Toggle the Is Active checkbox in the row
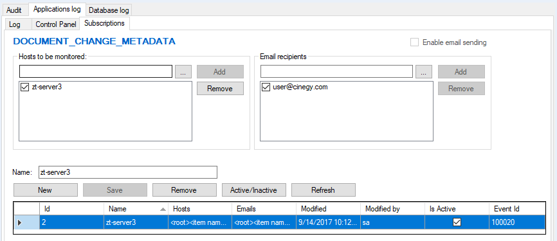This screenshot has height=241, width=557. point(457,222)
